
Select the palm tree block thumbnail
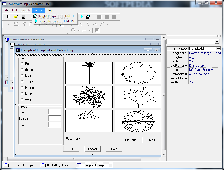tap(89, 73)
